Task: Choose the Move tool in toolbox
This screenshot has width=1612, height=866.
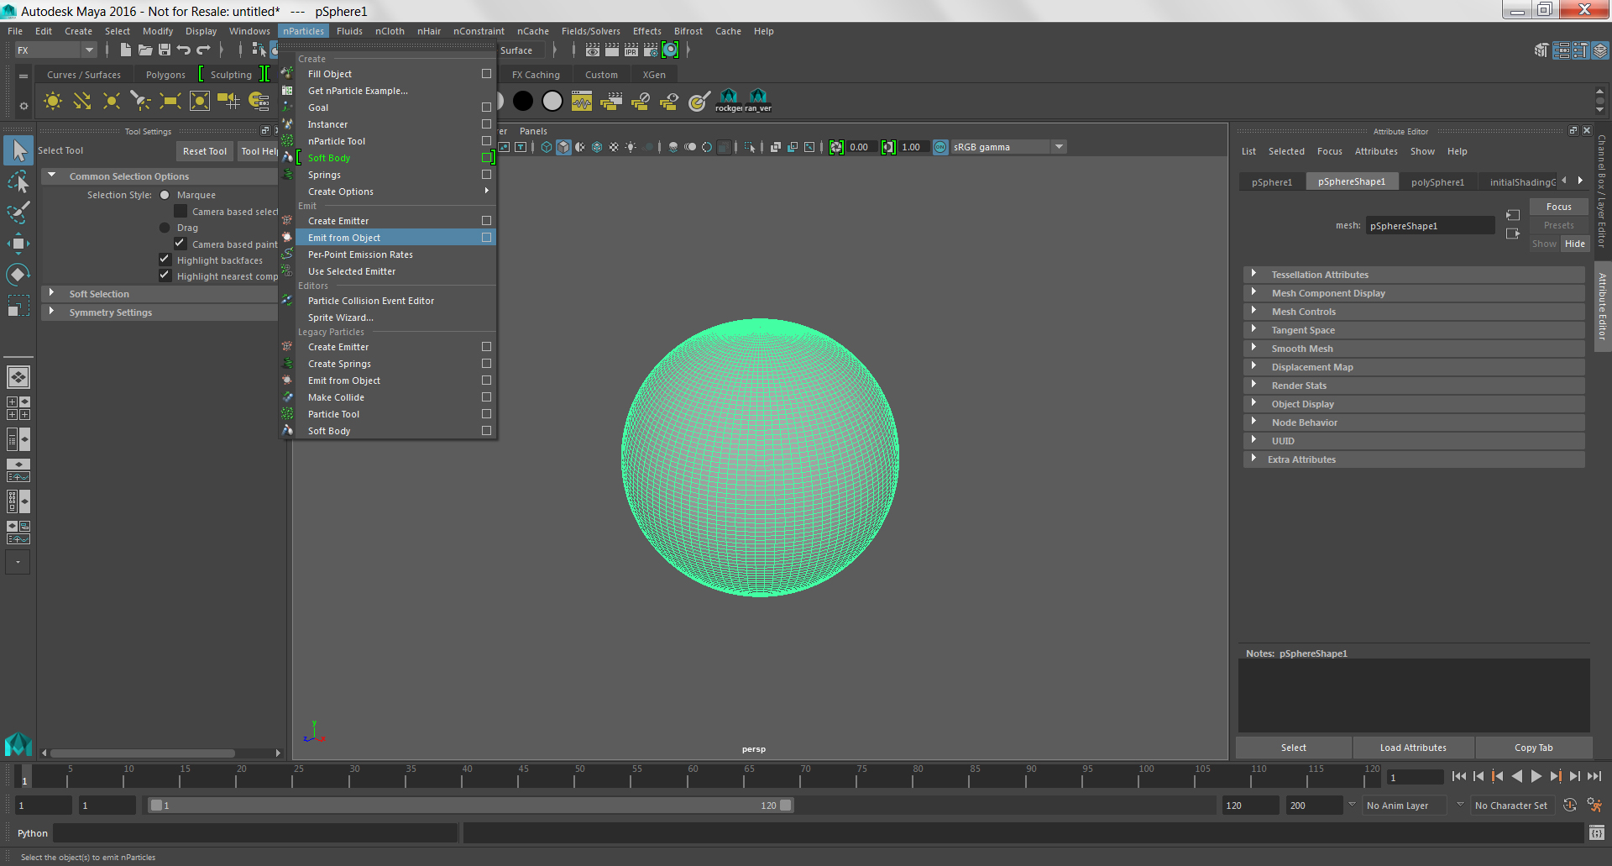Action: point(18,244)
